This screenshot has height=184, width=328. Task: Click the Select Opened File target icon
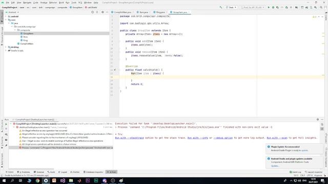point(92,12)
